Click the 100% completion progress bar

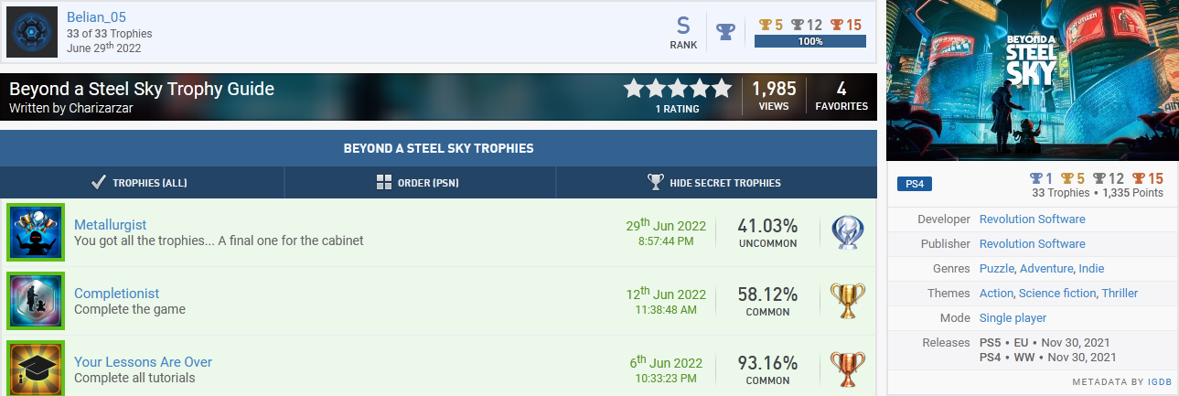tap(809, 41)
